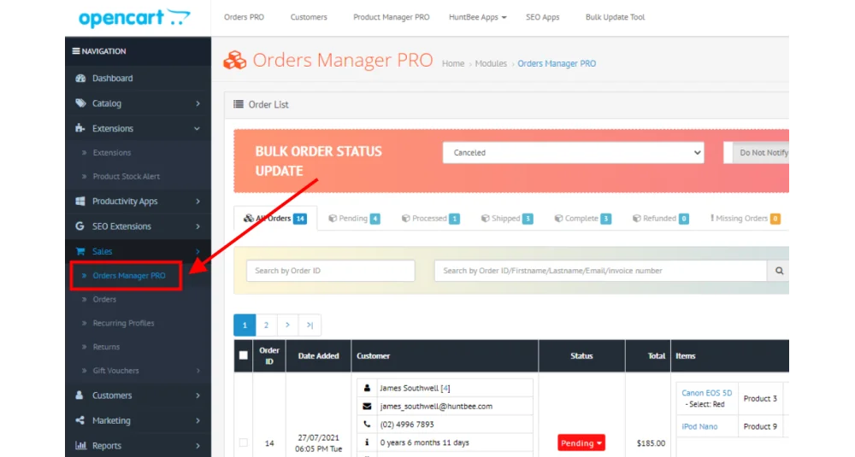Viewport: 855px width, 457px height.
Task: Toggle the select-all checkbox in table header
Action: [243, 355]
